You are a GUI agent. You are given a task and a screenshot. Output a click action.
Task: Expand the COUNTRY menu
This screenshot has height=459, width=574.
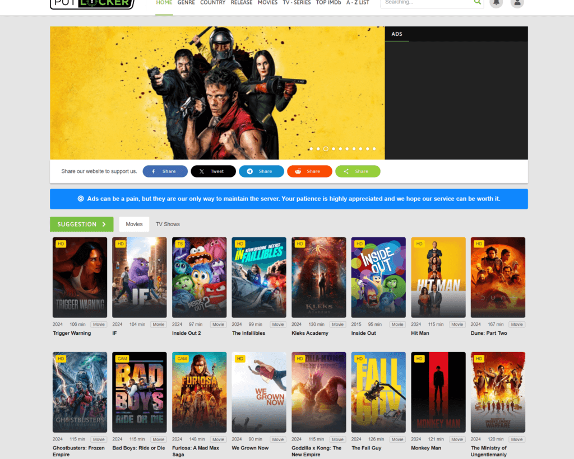212,3
